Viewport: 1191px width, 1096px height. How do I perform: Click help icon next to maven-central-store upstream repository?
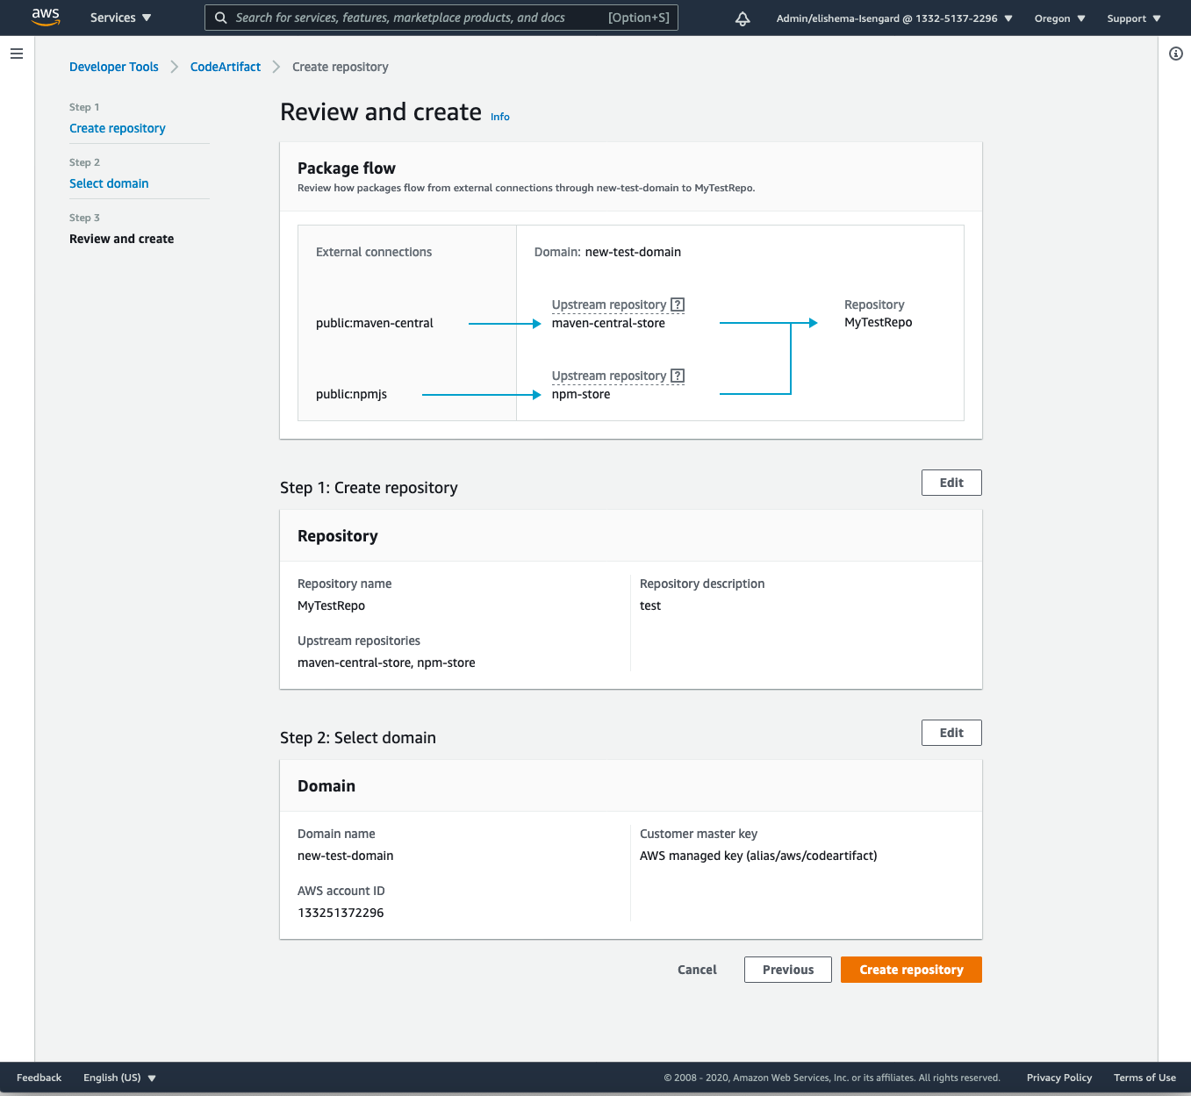click(x=678, y=304)
